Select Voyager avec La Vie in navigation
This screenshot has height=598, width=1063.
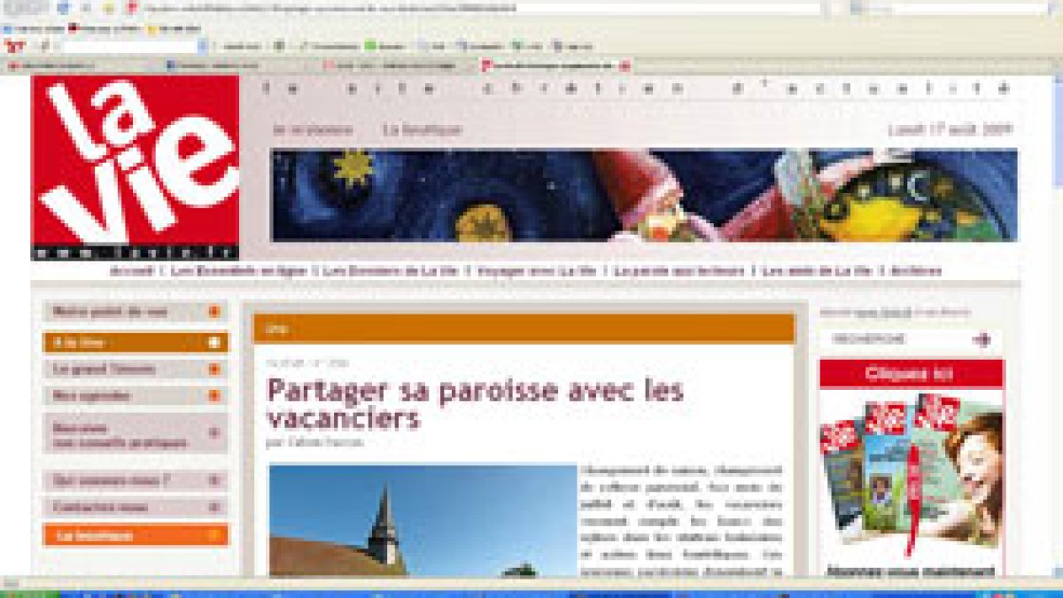(536, 271)
